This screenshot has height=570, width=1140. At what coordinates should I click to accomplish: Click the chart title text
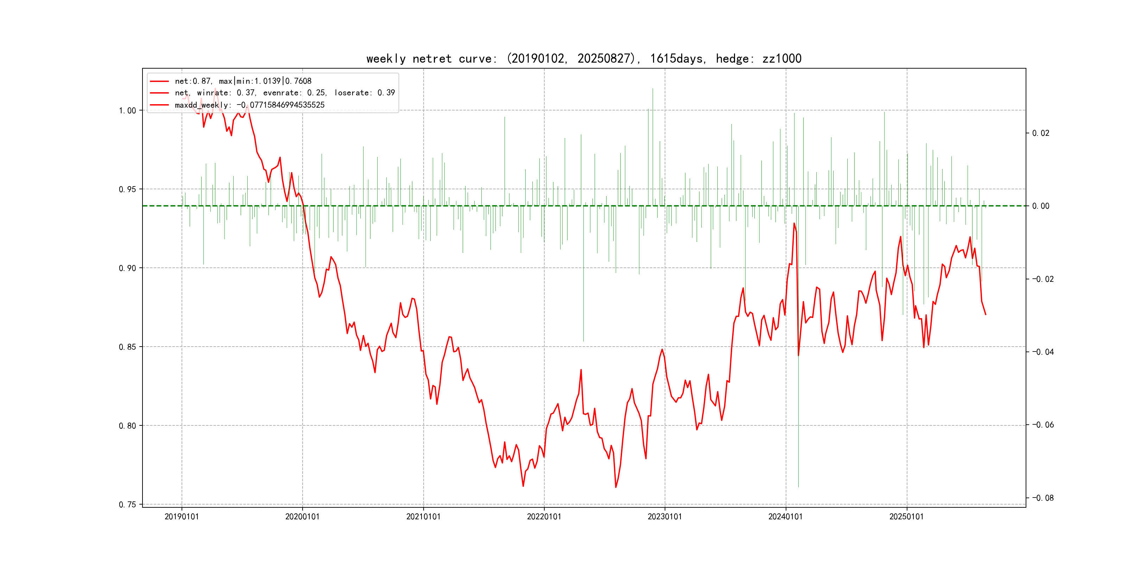tap(583, 58)
